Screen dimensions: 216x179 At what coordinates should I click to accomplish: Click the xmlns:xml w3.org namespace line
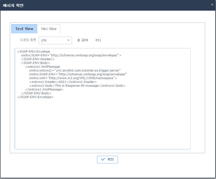73,78
